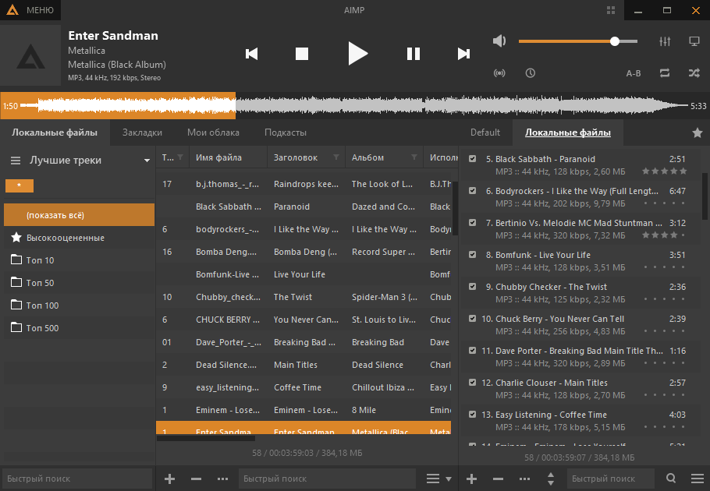This screenshot has height=491, width=710.
Task: Open the МЕНЮ main menu
Action: click(x=30, y=10)
